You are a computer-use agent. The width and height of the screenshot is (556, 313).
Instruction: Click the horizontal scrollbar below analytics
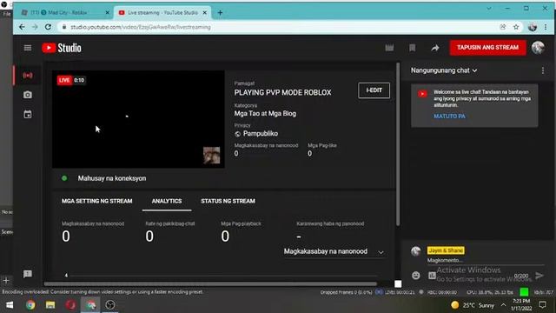point(210,284)
